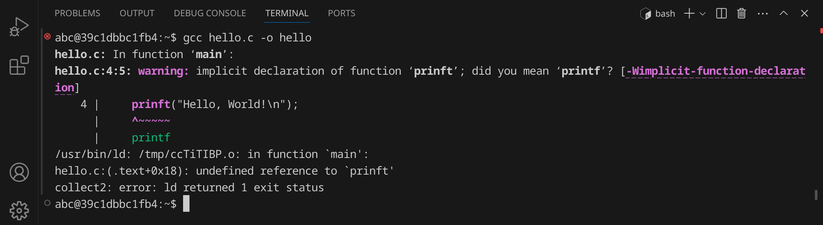823x225 pixels.
Task: Open the Manage settings gear
Action: pos(19,210)
